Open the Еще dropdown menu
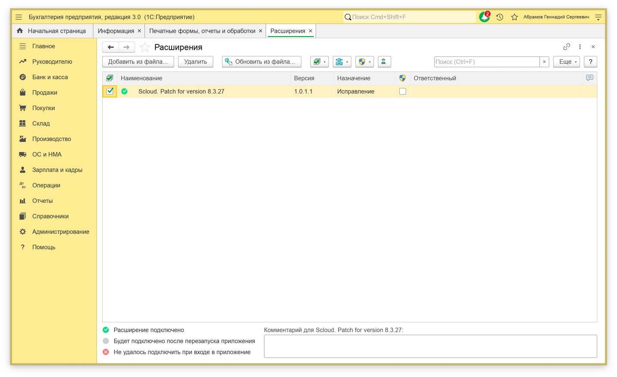The width and height of the screenshot is (617, 377). (567, 62)
